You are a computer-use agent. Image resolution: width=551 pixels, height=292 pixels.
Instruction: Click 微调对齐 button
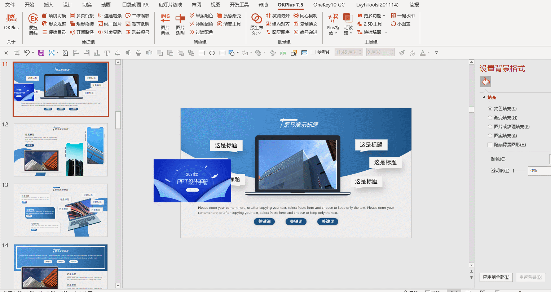[278, 16]
